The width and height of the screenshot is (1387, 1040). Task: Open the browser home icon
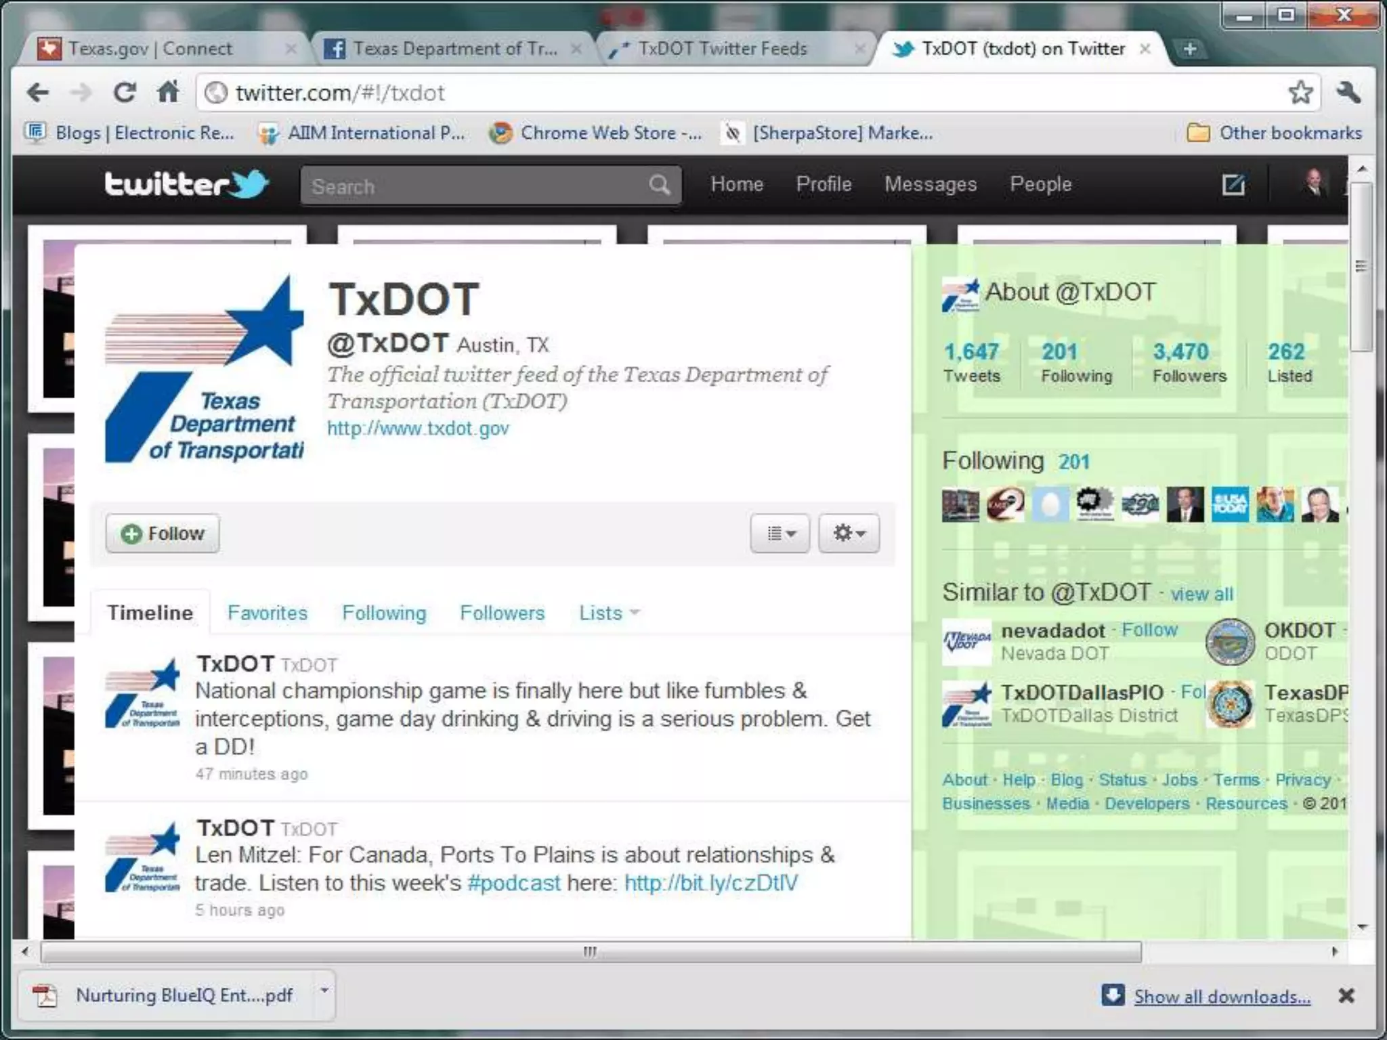pyautogui.click(x=168, y=91)
